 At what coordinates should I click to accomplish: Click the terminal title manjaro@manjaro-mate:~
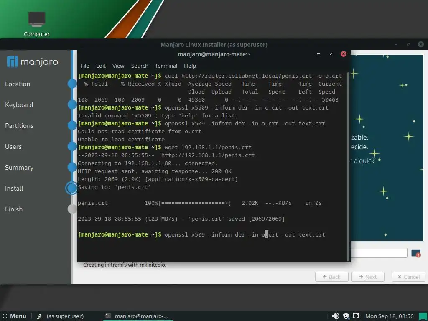[x=214, y=54]
